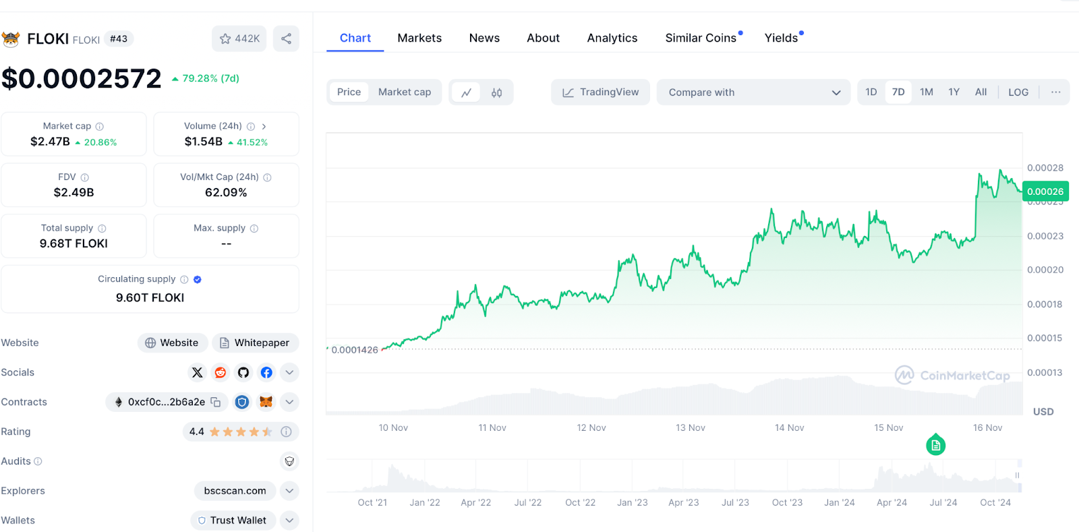Click the info icon next to Rating

[x=286, y=432]
